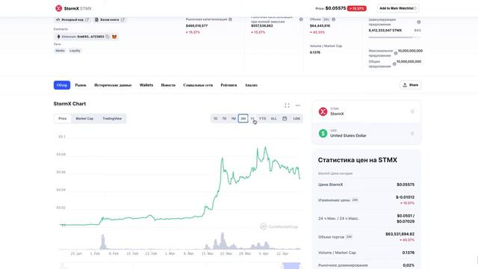Show info for Общее предложение
Screen dimensions: 478x269
[x=394, y=64]
